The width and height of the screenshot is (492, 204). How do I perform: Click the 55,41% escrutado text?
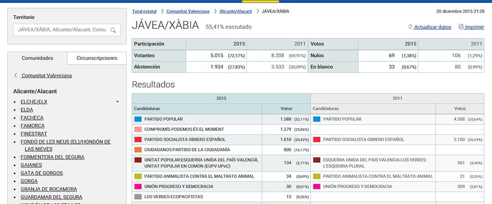pos(228,27)
